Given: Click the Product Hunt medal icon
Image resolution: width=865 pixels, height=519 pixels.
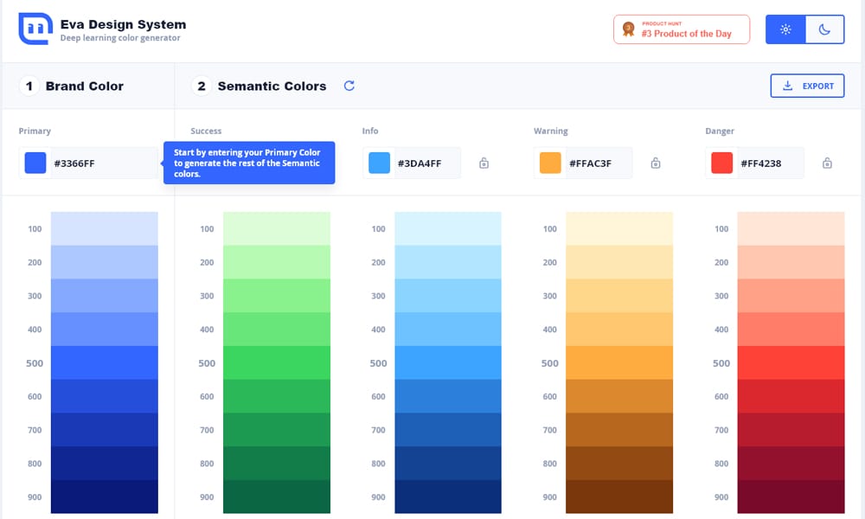Looking at the screenshot, I should [626, 29].
